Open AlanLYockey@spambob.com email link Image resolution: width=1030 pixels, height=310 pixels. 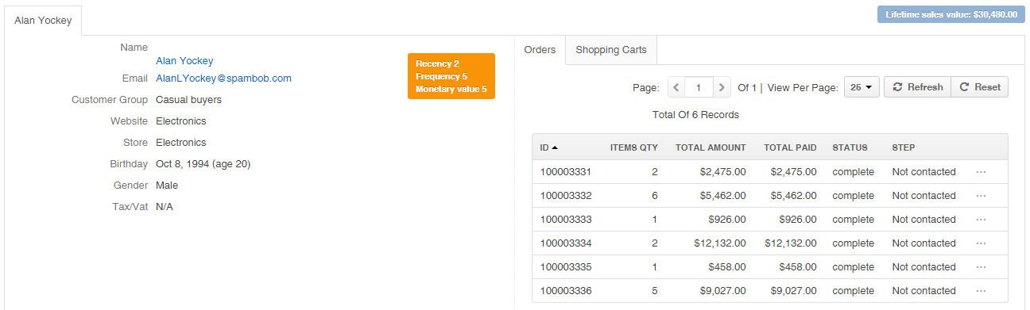[x=223, y=78]
